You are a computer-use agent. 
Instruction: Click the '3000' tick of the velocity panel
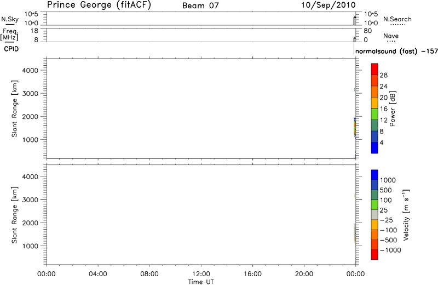30,200
